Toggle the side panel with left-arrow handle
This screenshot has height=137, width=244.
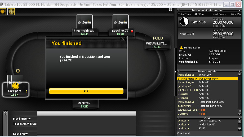(x=175, y=72)
